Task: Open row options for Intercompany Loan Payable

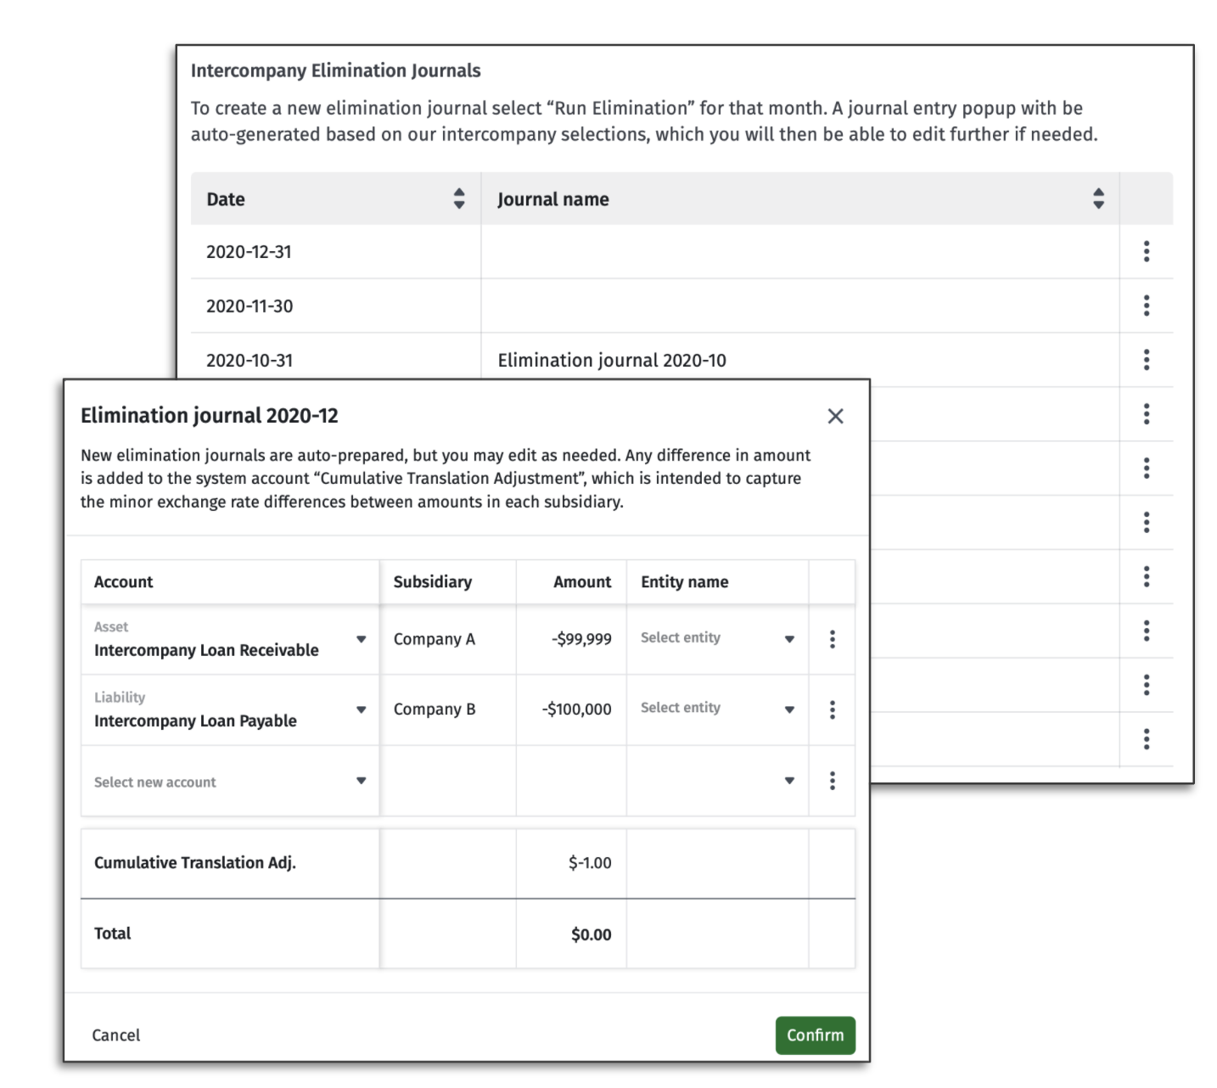Action: click(x=832, y=709)
